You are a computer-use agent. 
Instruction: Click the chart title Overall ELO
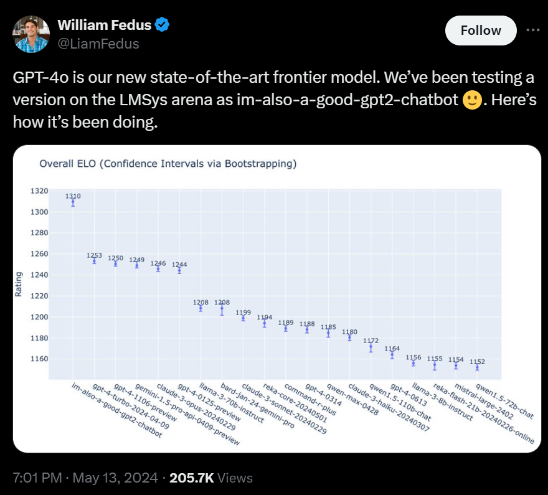[168, 164]
